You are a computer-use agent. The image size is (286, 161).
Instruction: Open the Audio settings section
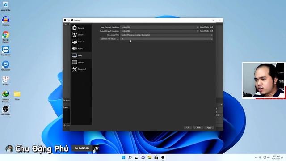pyautogui.click(x=81, y=49)
